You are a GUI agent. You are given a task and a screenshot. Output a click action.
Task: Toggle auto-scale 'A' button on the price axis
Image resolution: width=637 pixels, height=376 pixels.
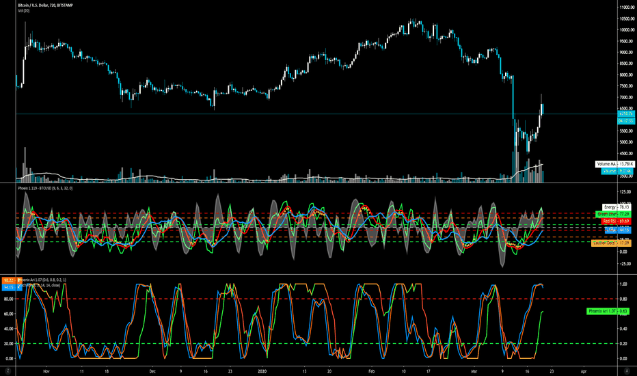point(626,371)
